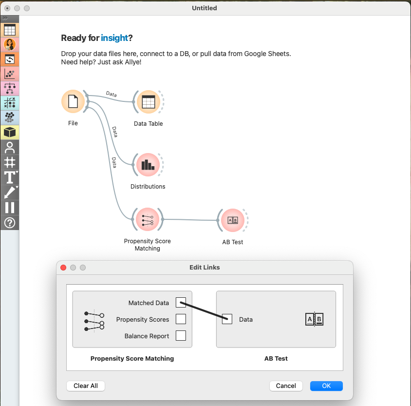Toggle the Matched Data output box
The width and height of the screenshot is (411, 406).
[x=181, y=303]
